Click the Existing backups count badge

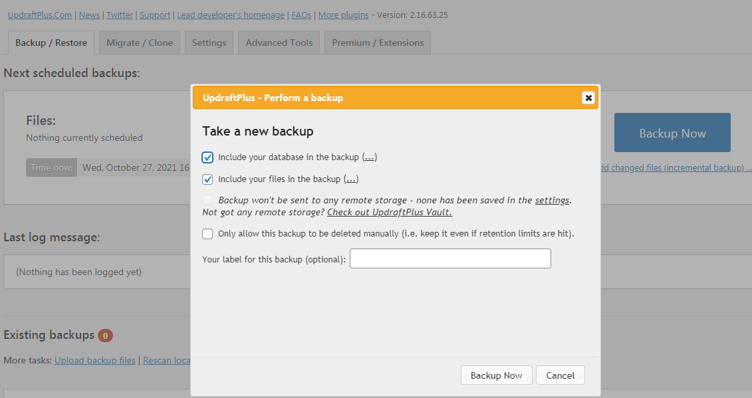tap(106, 336)
